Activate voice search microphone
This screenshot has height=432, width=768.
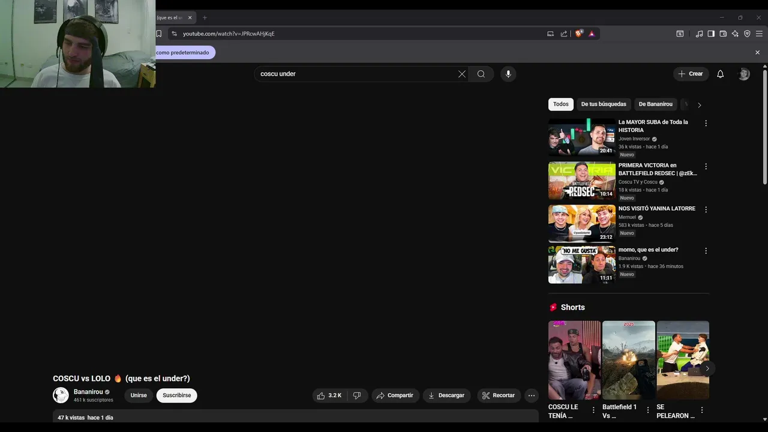(x=508, y=74)
